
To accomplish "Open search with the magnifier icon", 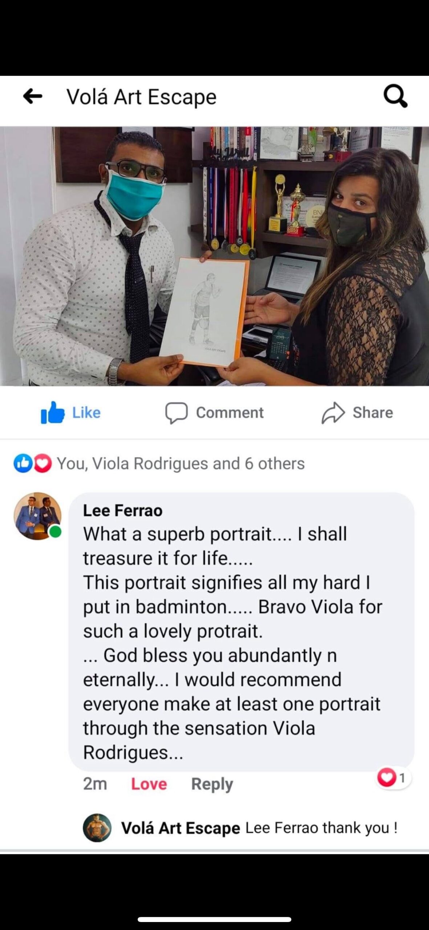I will [396, 96].
